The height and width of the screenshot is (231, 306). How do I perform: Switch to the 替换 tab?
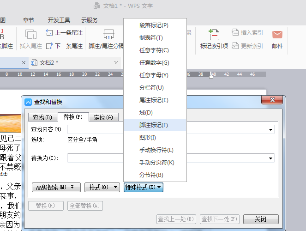click(73, 117)
